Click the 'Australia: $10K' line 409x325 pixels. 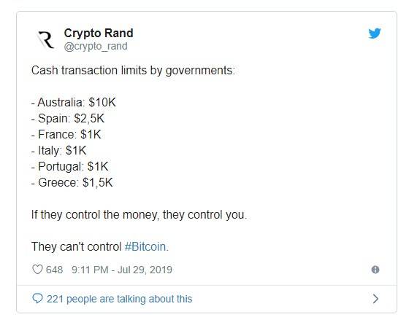(x=74, y=102)
